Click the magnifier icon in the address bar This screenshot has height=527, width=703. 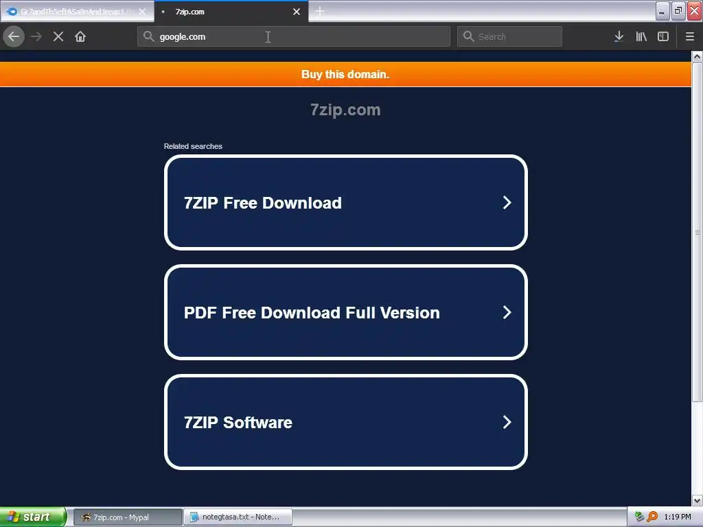(148, 36)
